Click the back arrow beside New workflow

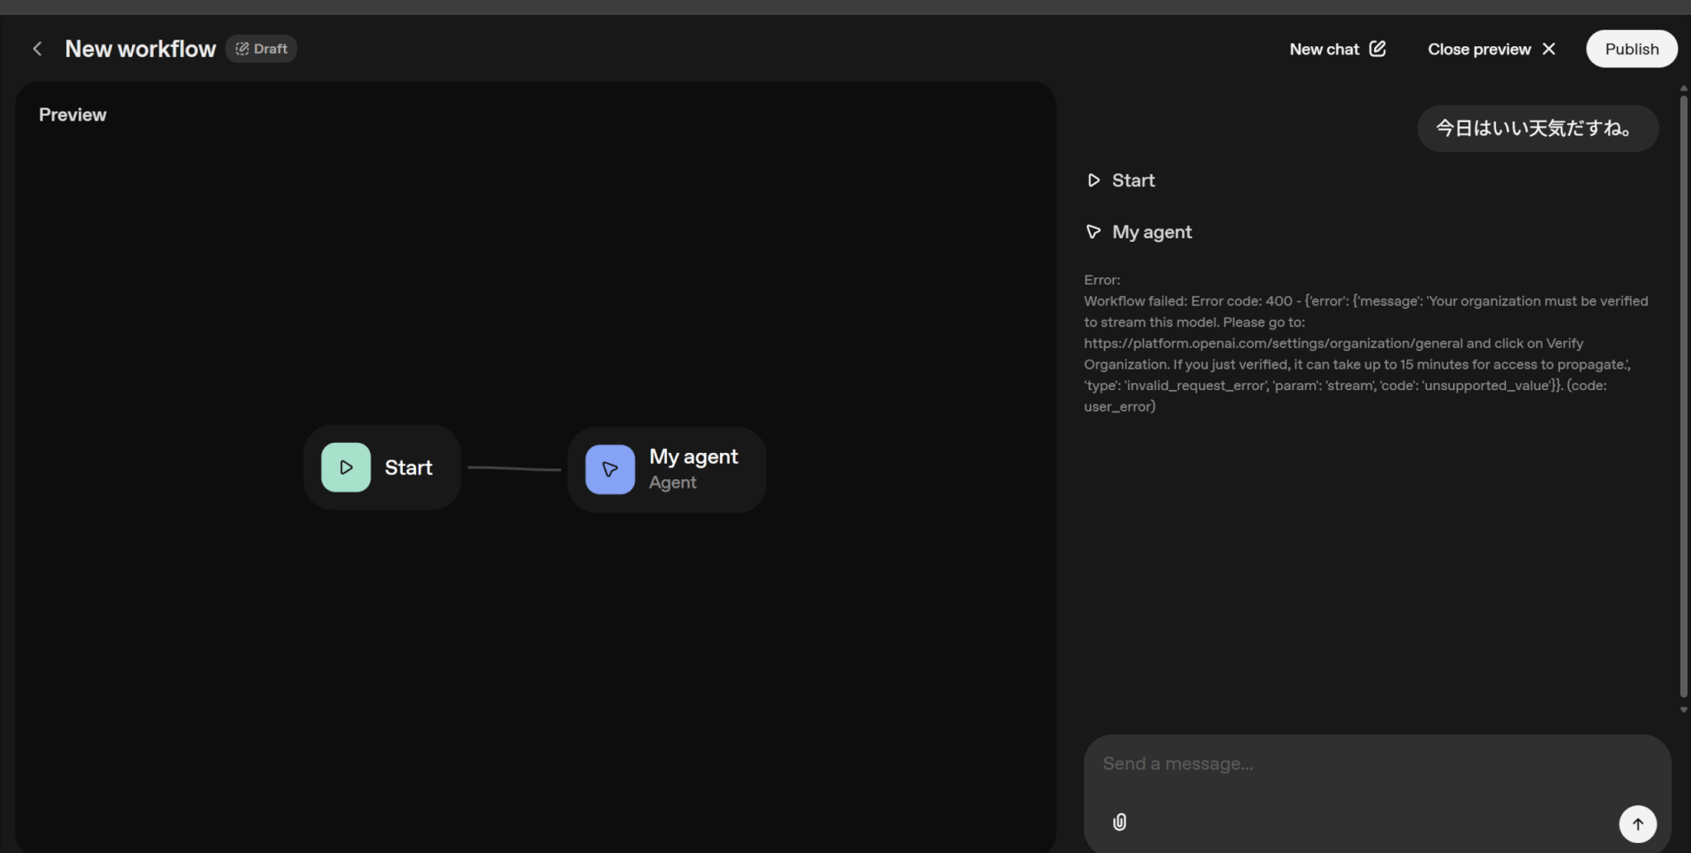(x=37, y=49)
